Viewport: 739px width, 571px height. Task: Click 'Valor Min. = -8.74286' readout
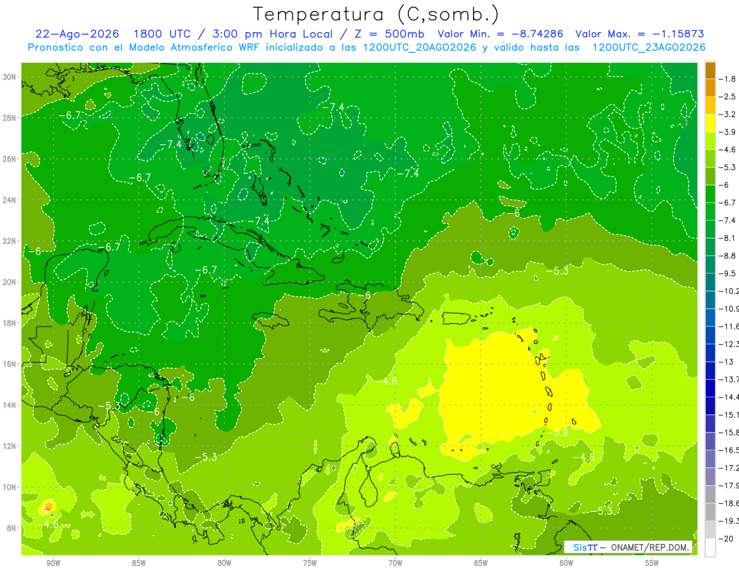pos(500,34)
